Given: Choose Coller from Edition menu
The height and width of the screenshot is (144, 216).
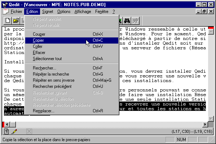Looking at the screenshot, I should (x=72, y=46).
